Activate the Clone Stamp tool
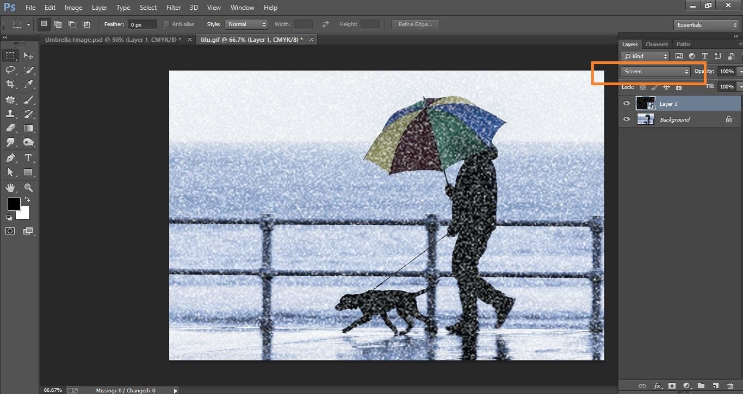 [10, 113]
